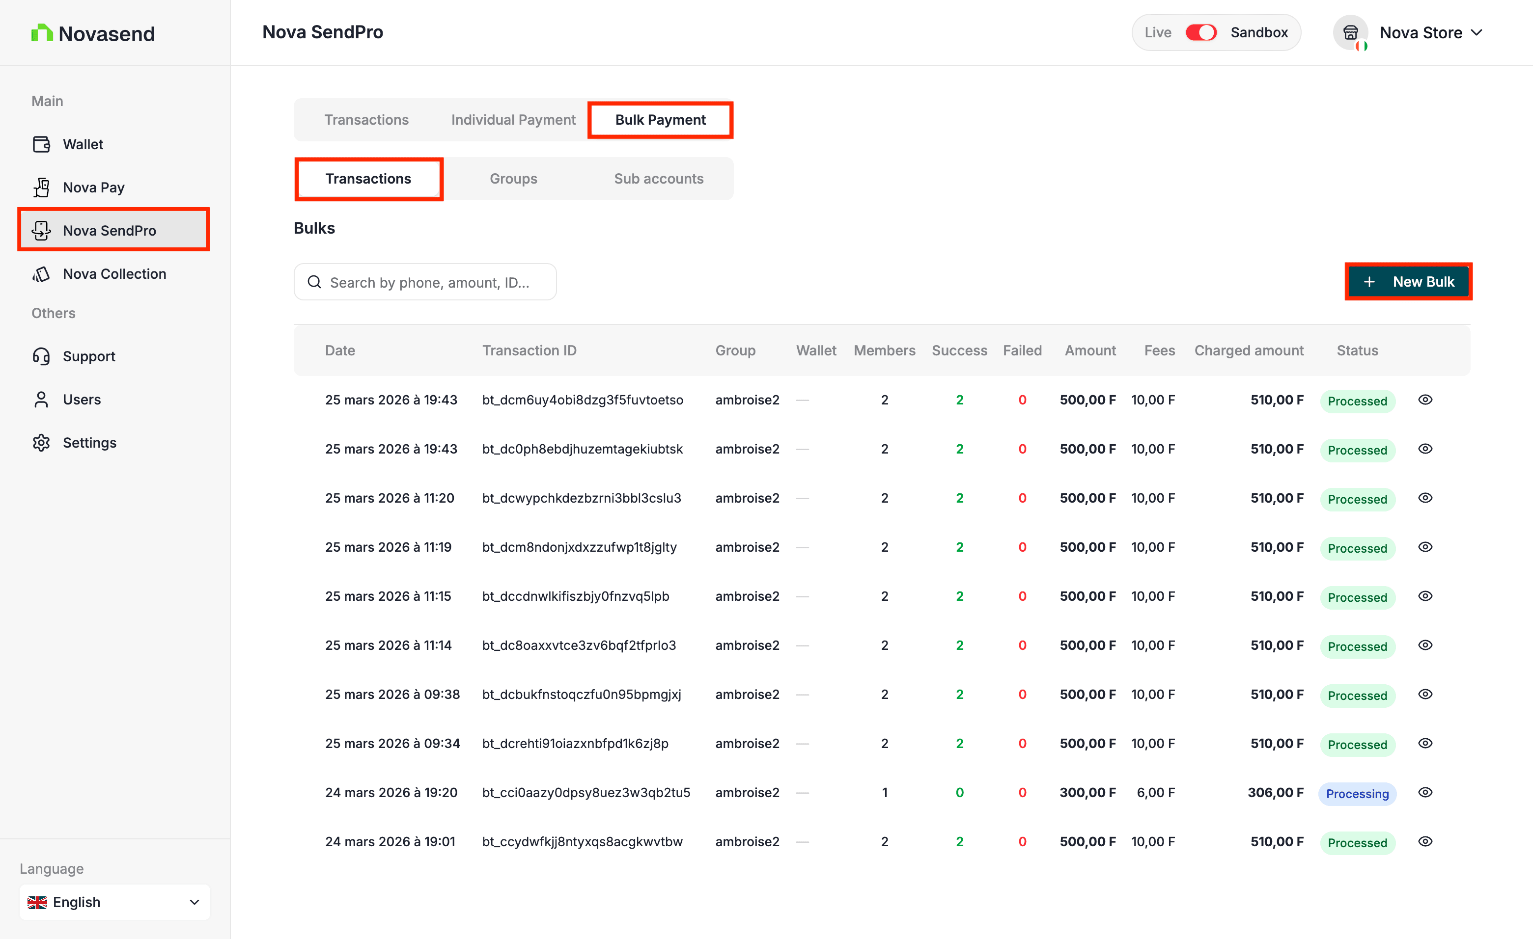View details of bulk bt_dccdnwlkifiszbjy0fnzvq5lpb

pos(1425,596)
